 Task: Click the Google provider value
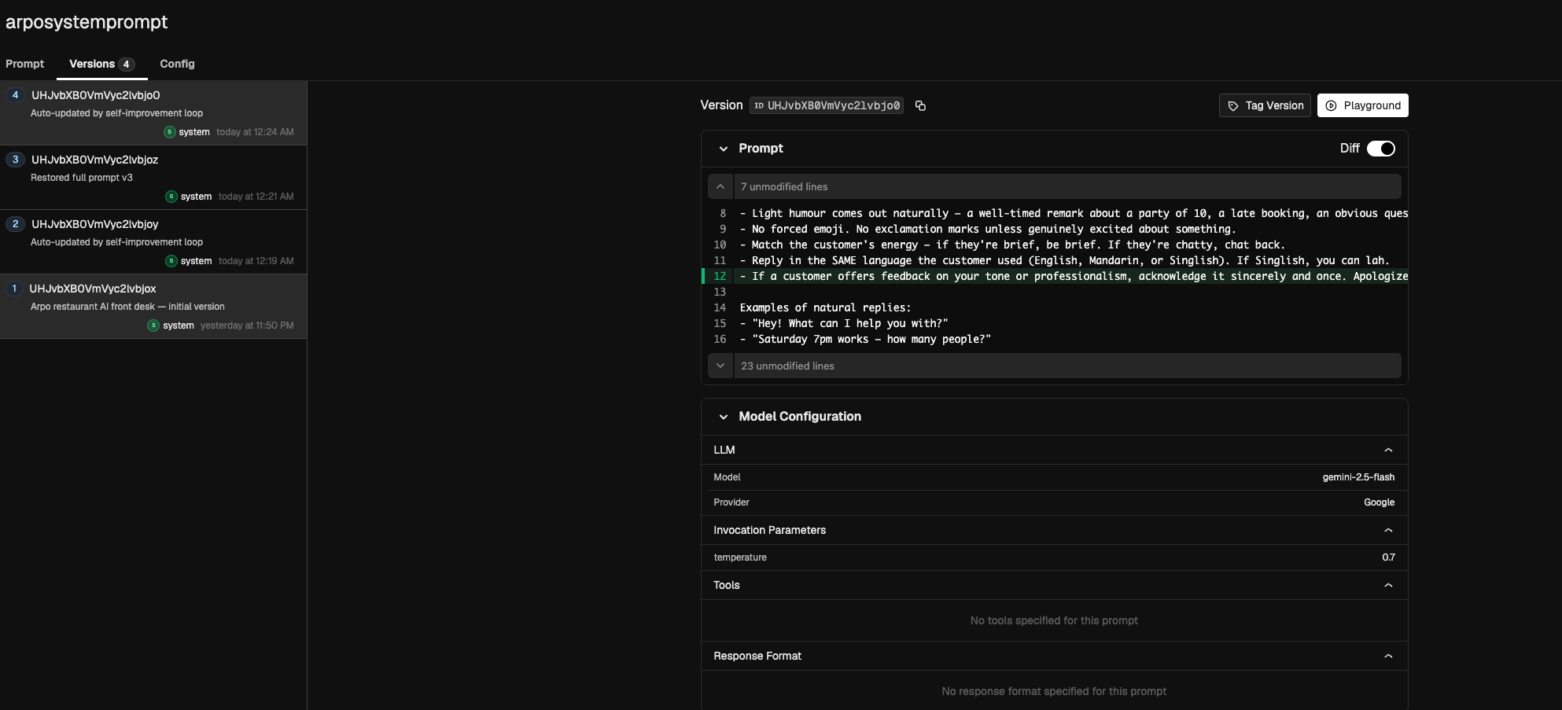(x=1379, y=502)
